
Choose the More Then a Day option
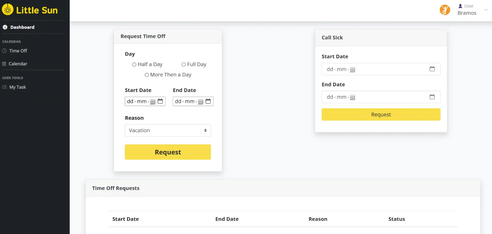pos(147,75)
